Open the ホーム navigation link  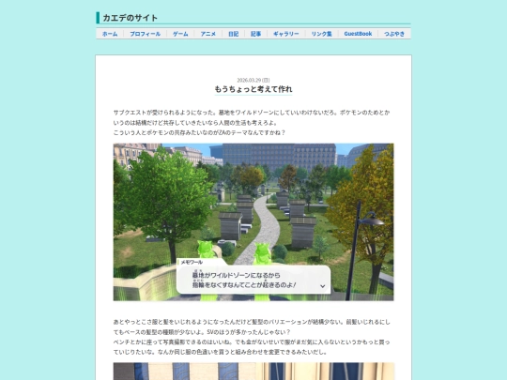[x=110, y=34]
